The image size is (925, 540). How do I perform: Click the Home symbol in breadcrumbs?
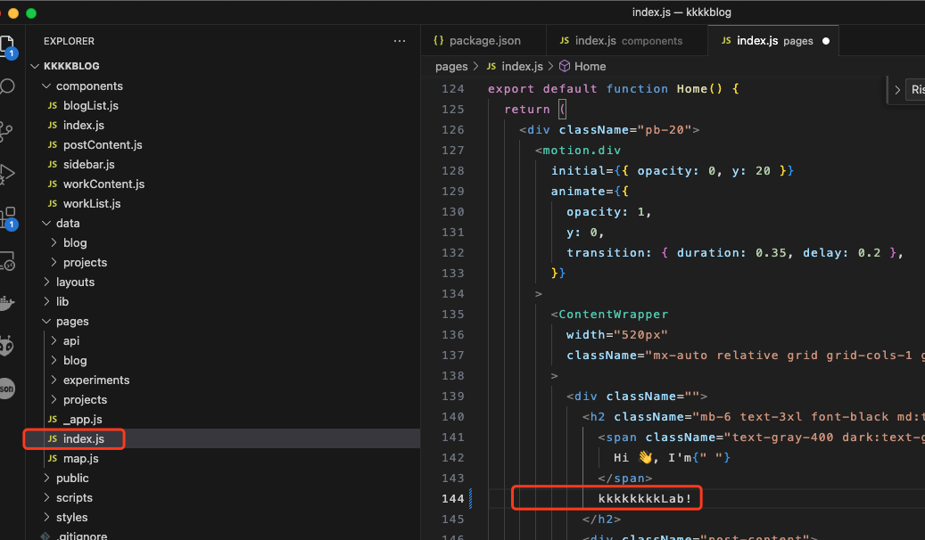(590, 67)
